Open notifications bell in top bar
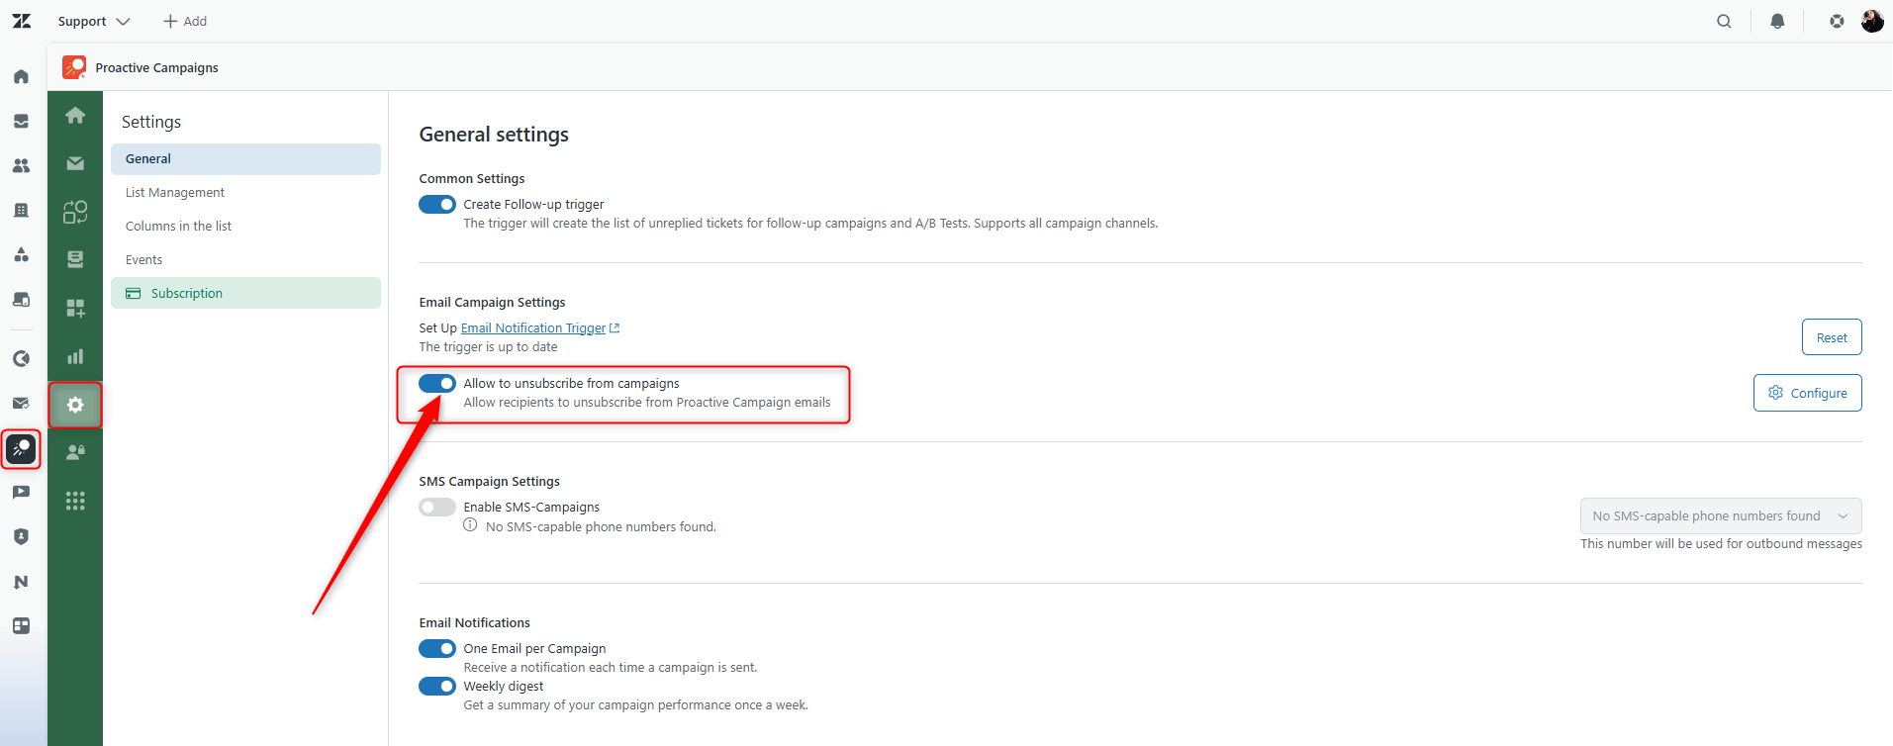 tap(1777, 21)
